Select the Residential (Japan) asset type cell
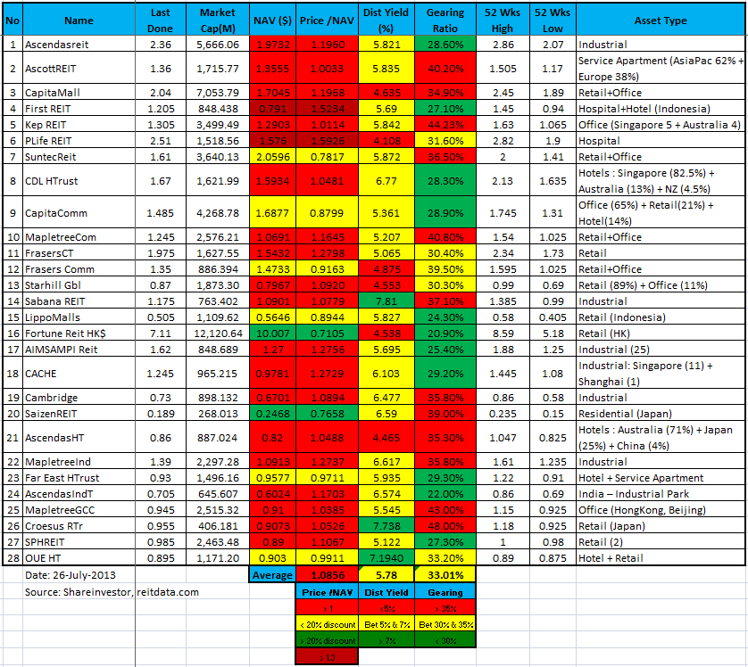This screenshot has height=667, width=748. [661, 414]
